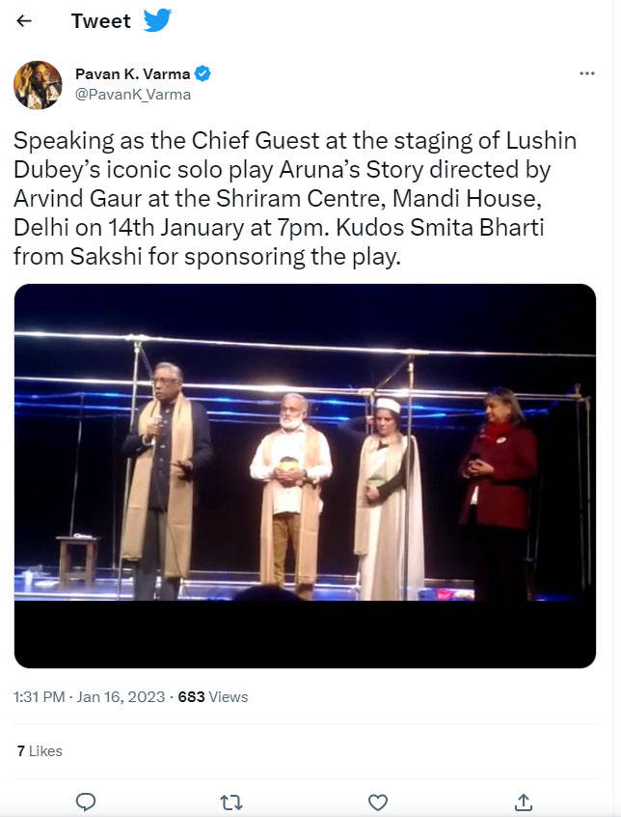Click the Jan 16, 2023 date
The width and height of the screenshot is (621, 817).
pos(119,696)
